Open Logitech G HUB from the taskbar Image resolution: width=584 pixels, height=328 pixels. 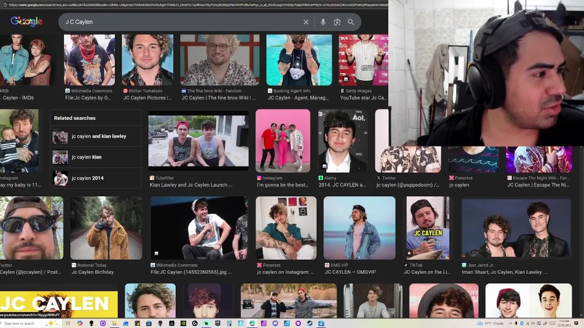click(x=195, y=323)
